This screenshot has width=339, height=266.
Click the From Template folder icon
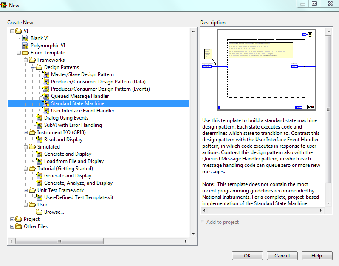coord(25,53)
